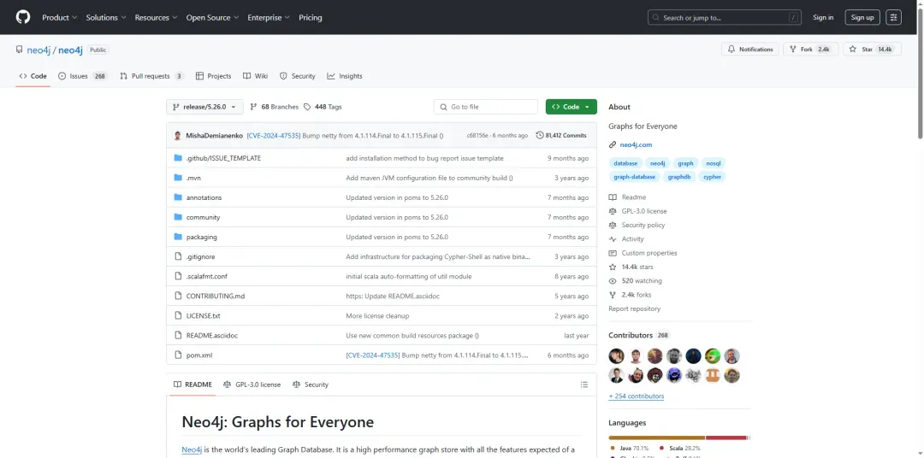Click the .scalafmt.conf file icon
924x458 pixels.
(178, 276)
